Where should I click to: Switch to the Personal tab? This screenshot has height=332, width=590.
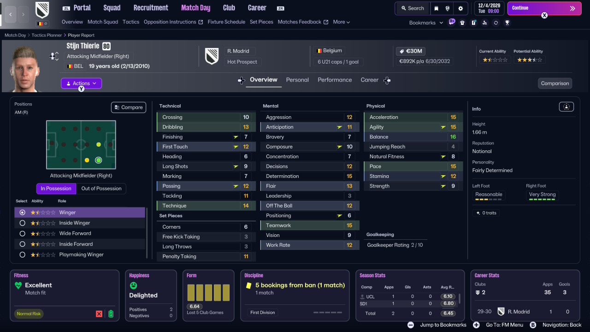coord(297,80)
